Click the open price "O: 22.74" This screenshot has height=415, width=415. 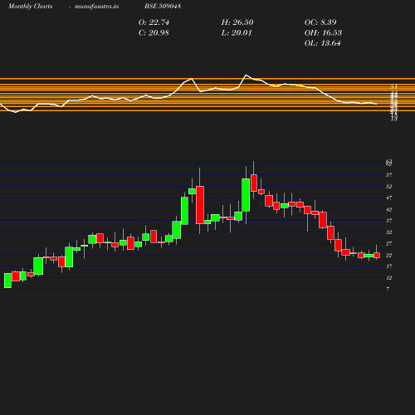coord(154,22)
